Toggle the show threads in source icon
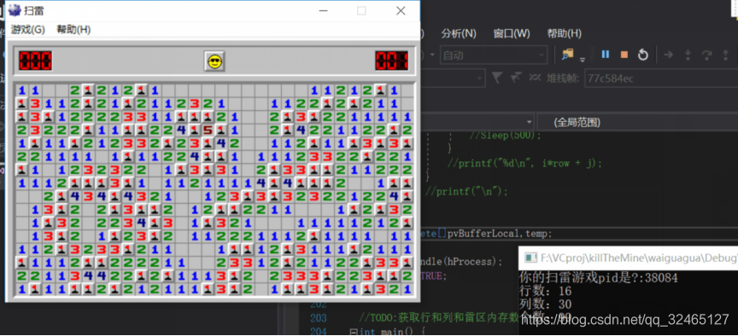Screen dimensions: 738x336 [x=536, y=77]
